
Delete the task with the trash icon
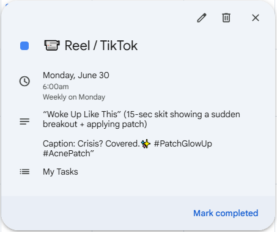click(226, 18)
